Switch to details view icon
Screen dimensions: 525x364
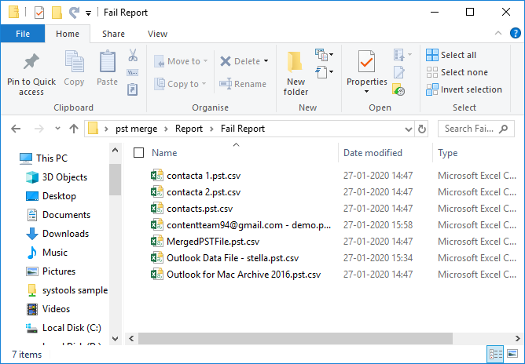(496, 354)
